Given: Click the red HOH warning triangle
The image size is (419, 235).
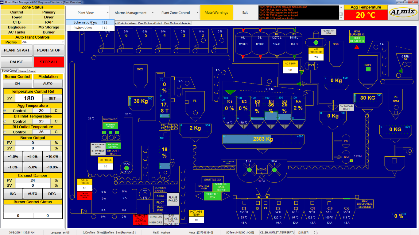Looking at the screenshot, I should point(357,47).
